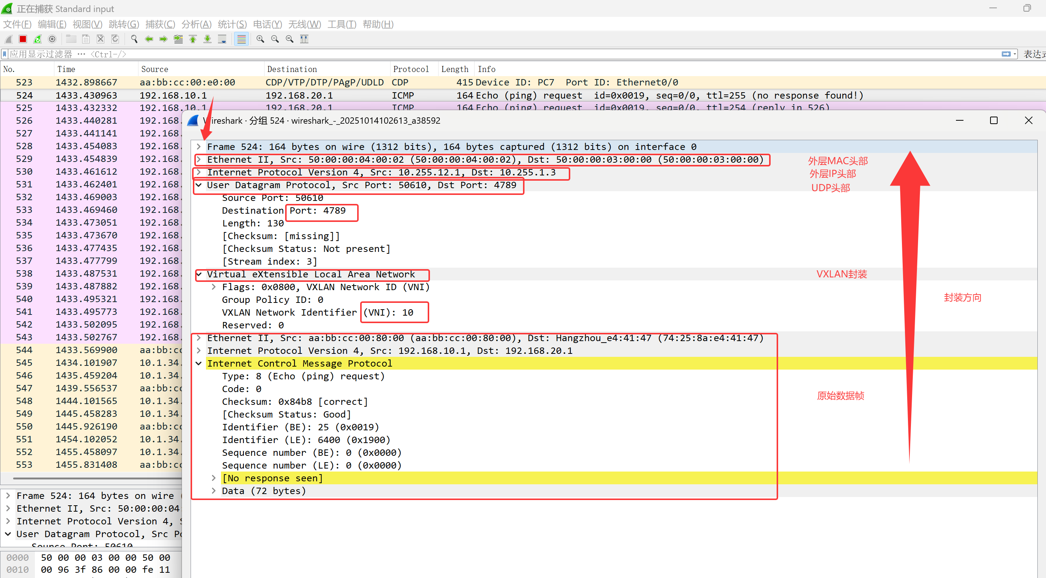
Task: Open the filter bookmark manager
Action: pyautogui.click(x=5, y=54)
